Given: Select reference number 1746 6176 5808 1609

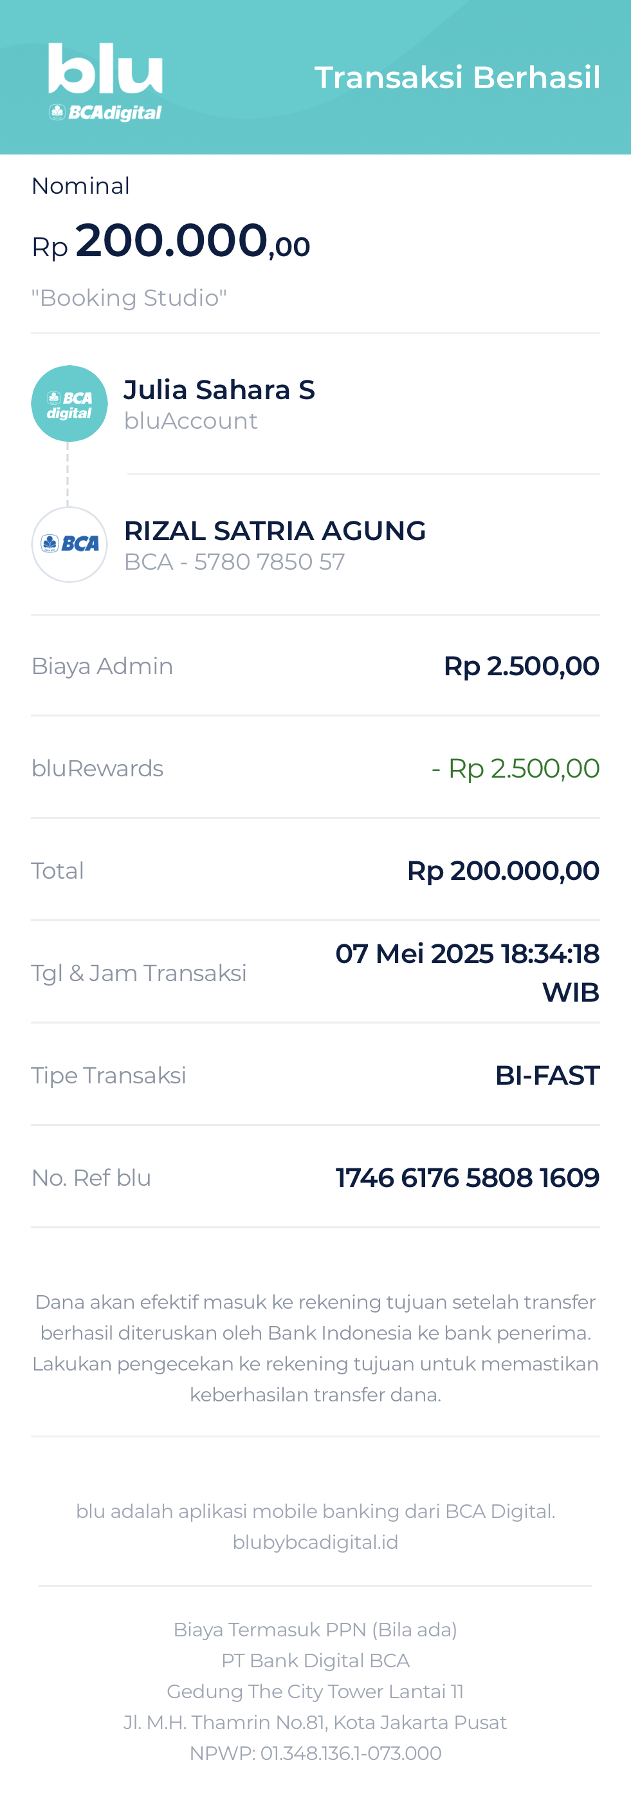Looking at the screenshot, I should click(468, 1177).
